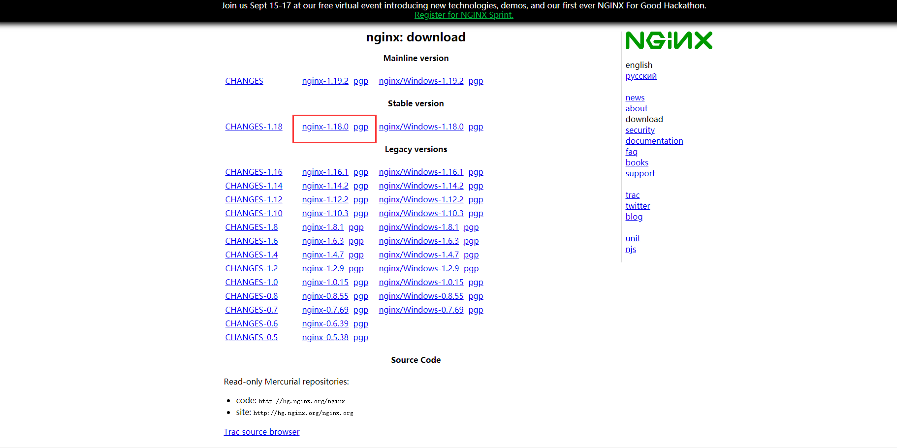Open CHANGES-0.5 link
Screen dimensions: 897x448
tap(251, 337)
